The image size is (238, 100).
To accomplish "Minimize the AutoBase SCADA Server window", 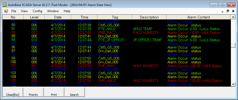I will click(214, 5).
